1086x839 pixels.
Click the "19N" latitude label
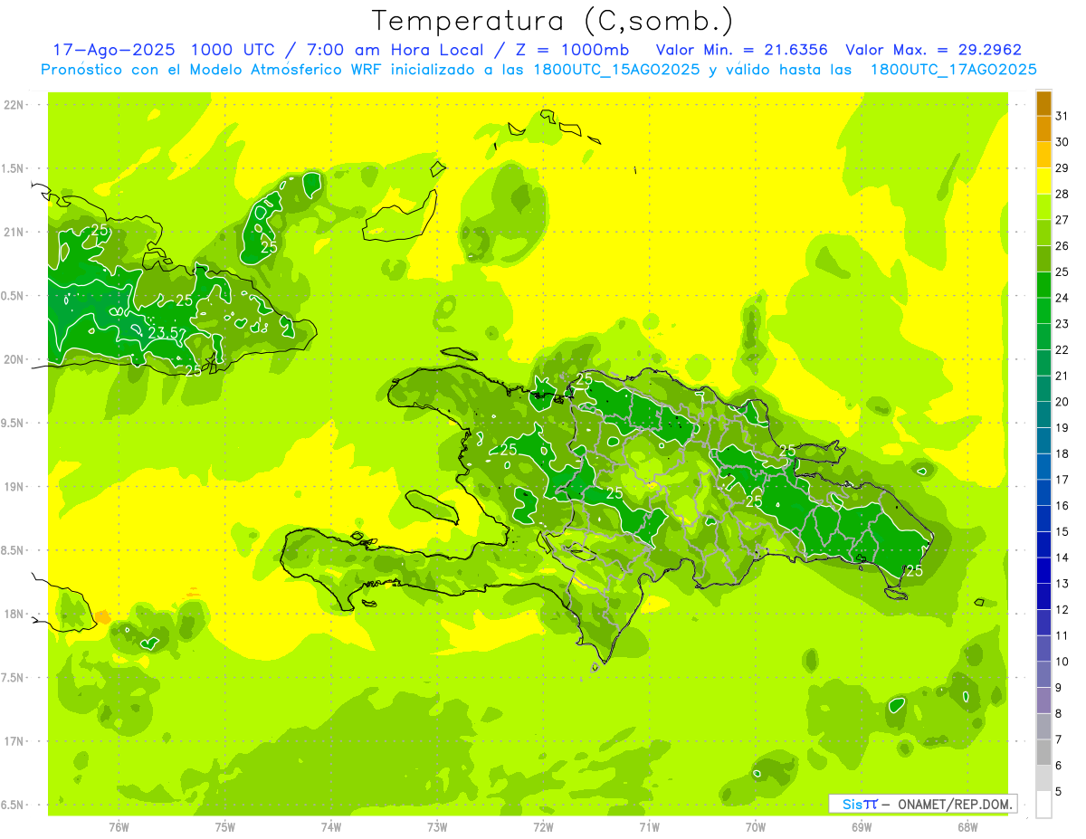[x=13, y=487]
